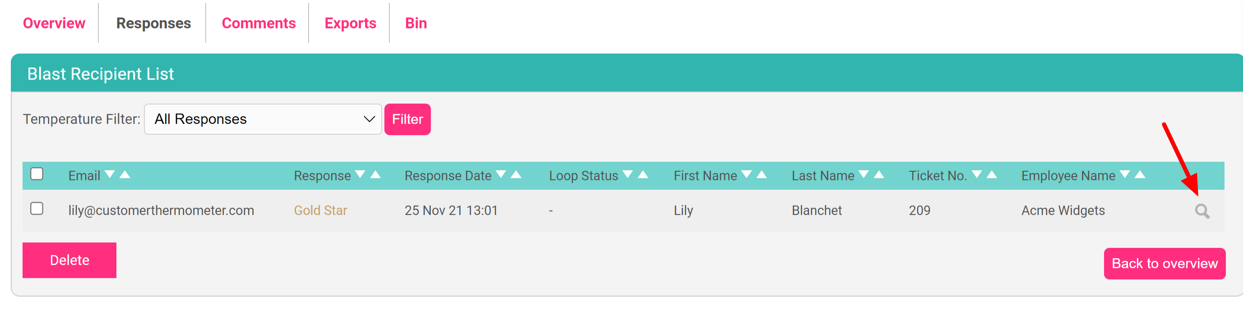
Task: Sort Loop Status descending arrow
Action: pos(627,174)
